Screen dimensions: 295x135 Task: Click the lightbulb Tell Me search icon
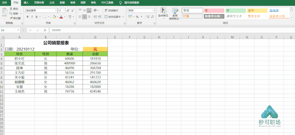coord(121,3)
